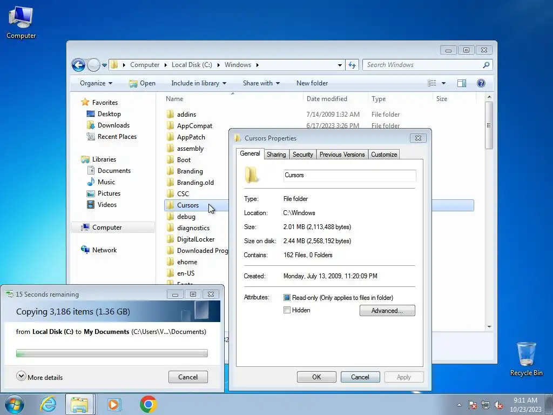The image size is (553, 415).
Task: Sort by Date modified column
Action: [x=327, y=99]
